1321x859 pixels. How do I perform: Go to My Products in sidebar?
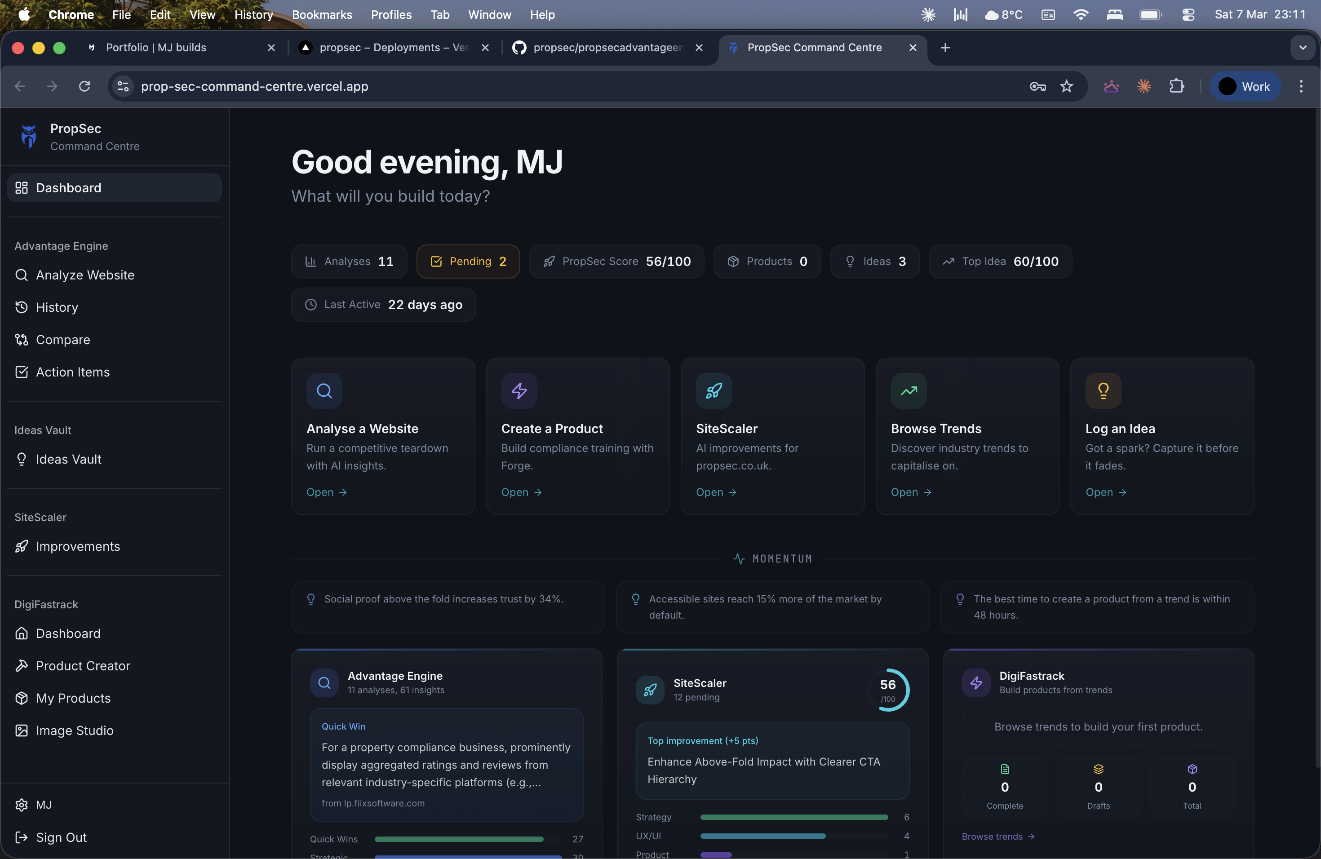click(114, 698)
